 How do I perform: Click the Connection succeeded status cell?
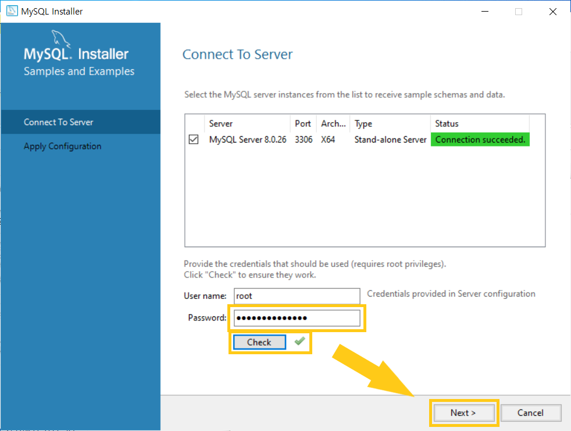pyautogui.click(x=480, y=140)
